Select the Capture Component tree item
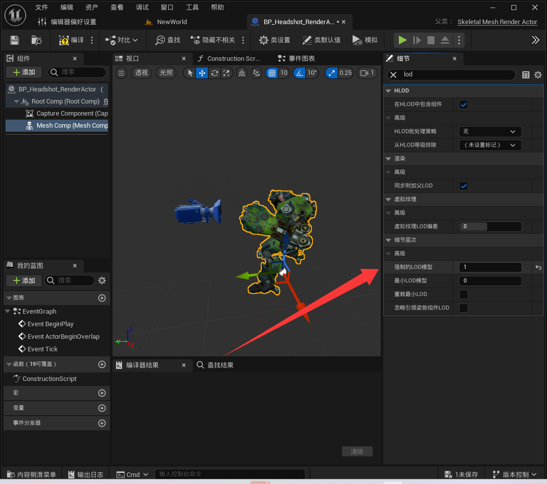The width and height of the screenshot is (547, 484). pos(68,114)
